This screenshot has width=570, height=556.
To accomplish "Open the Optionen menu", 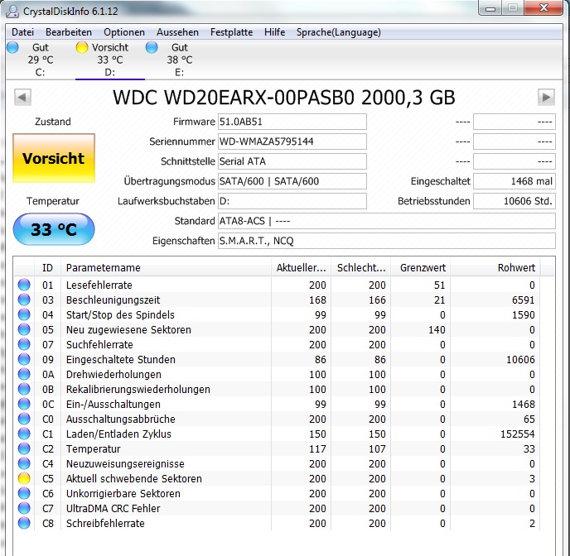I will (124, 32).
